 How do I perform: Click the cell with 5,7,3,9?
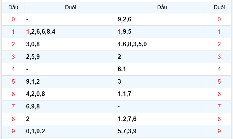[x=127, y=131]
